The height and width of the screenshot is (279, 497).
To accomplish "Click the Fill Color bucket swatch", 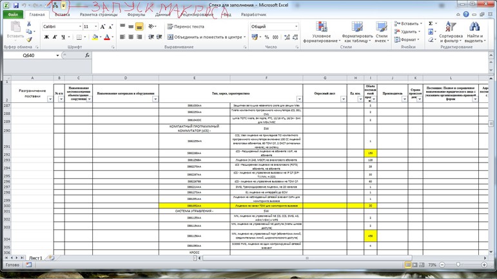I will 95,37.
